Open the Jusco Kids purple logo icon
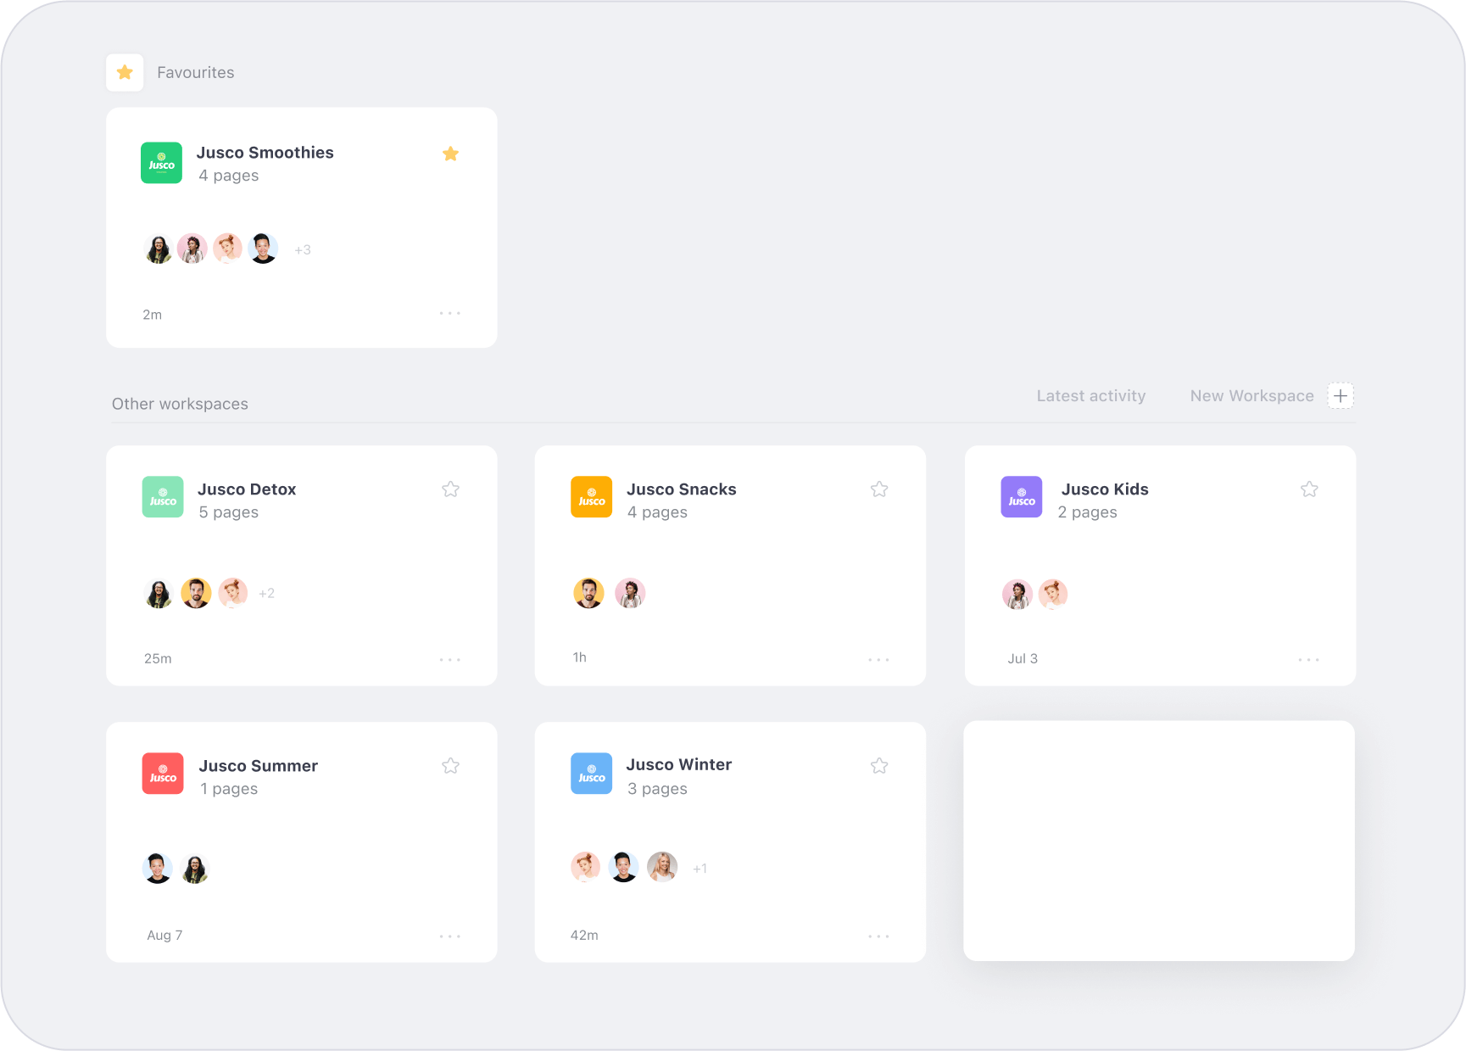The height and width of the screenshot is (1051, 1466). point(1021,497)
